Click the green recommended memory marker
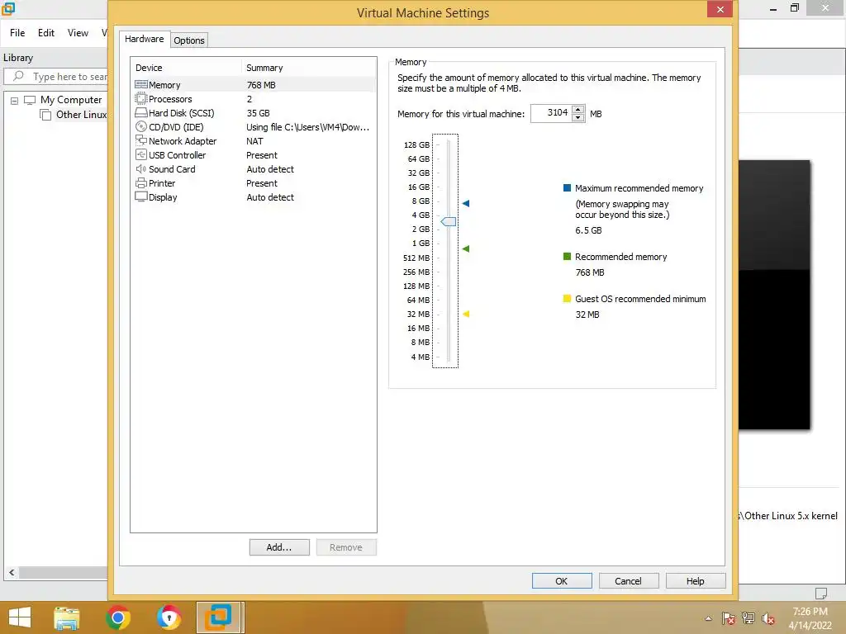 click(x=466, y=248)
